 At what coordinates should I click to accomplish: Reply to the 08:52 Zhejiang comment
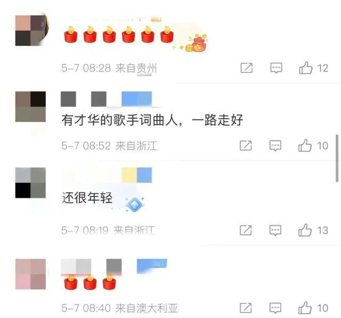pyautogui.click(x=275, y=146)
